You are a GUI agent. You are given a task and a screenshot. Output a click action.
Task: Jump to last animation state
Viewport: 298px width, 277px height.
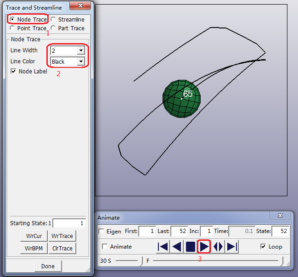coord(231,247)
